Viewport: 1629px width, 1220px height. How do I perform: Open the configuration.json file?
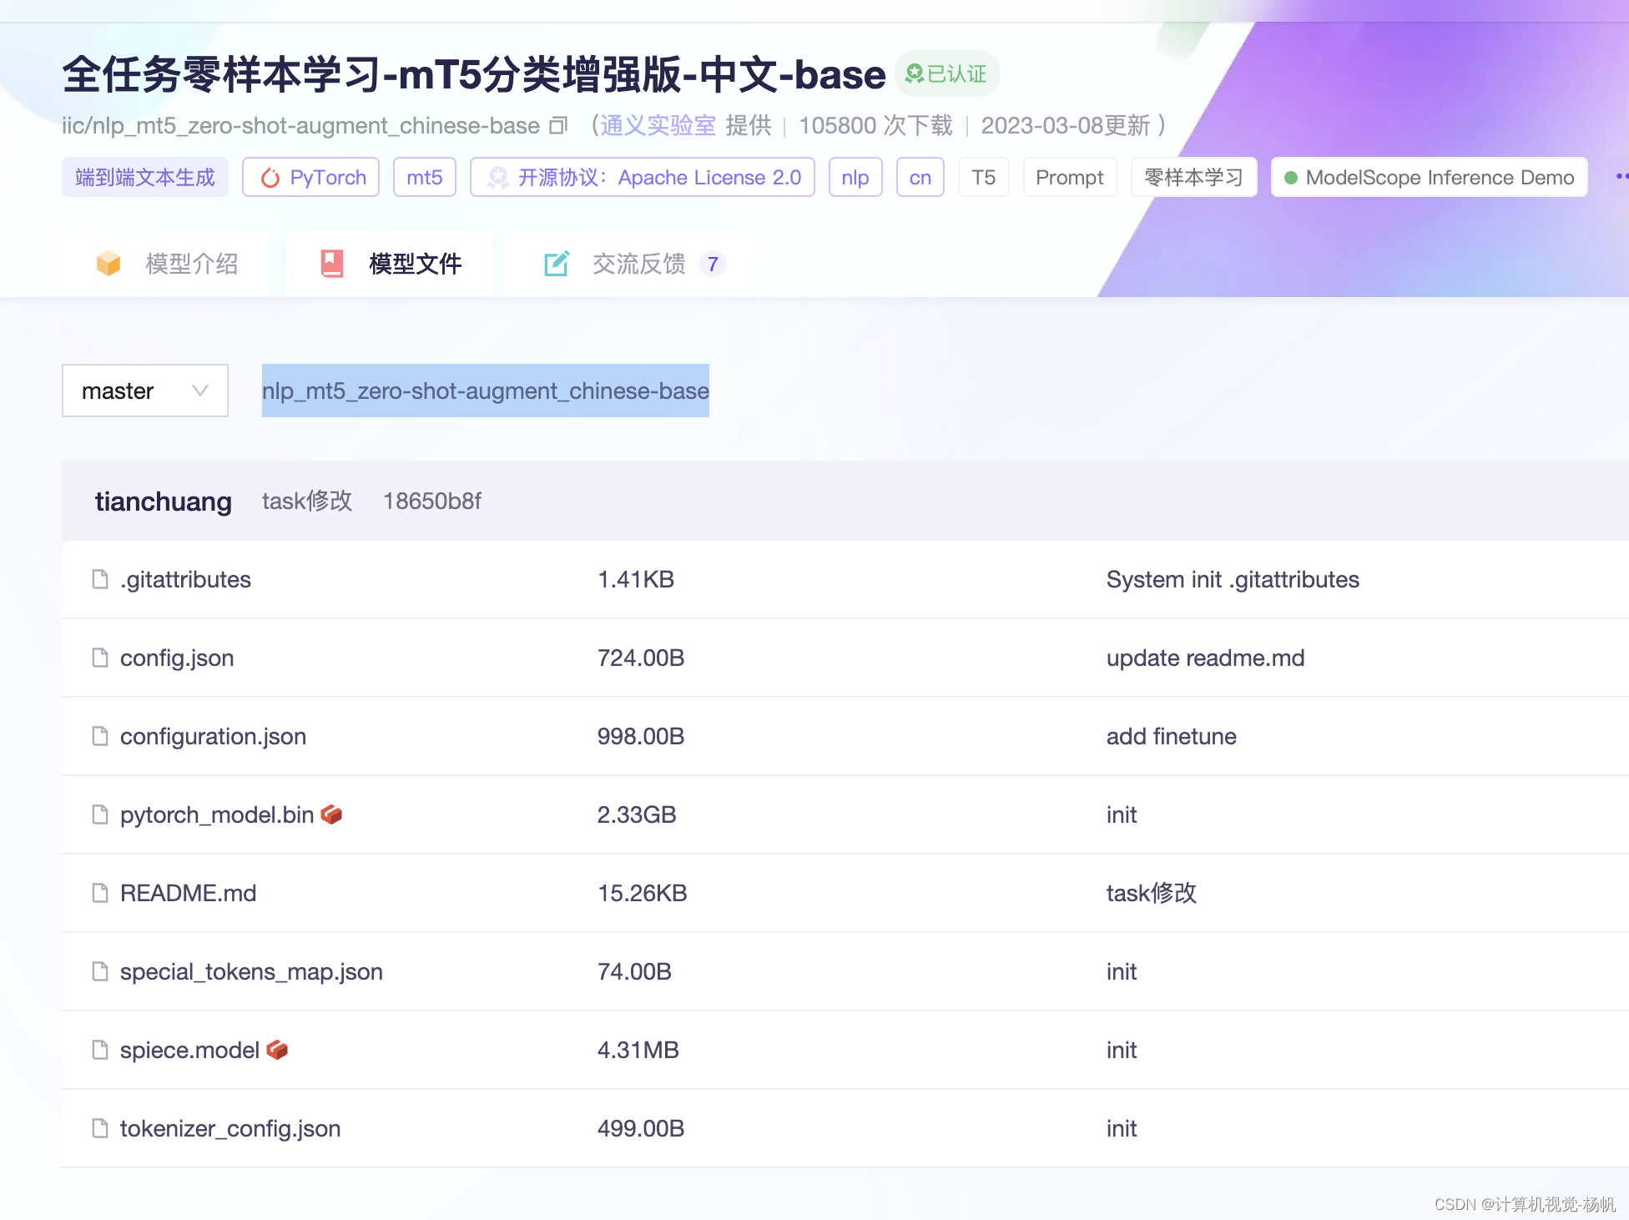click(213, 736)
